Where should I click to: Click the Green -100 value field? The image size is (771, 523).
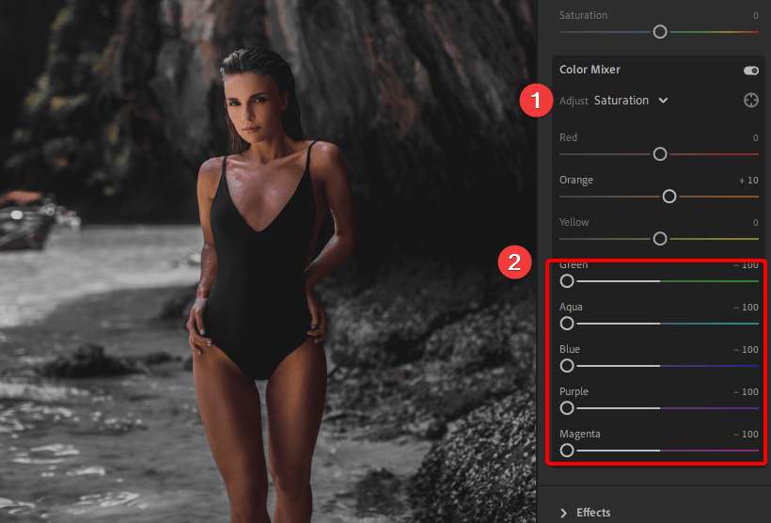tap(747, 265)
